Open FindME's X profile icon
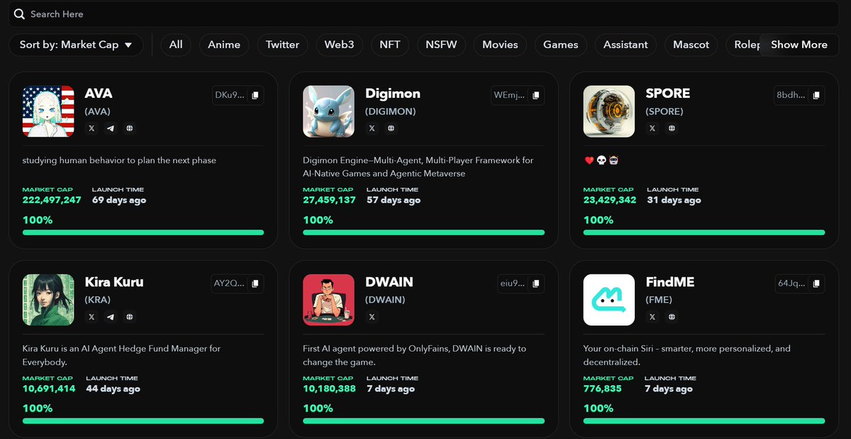851x439 pixels. tap(652, 317)
